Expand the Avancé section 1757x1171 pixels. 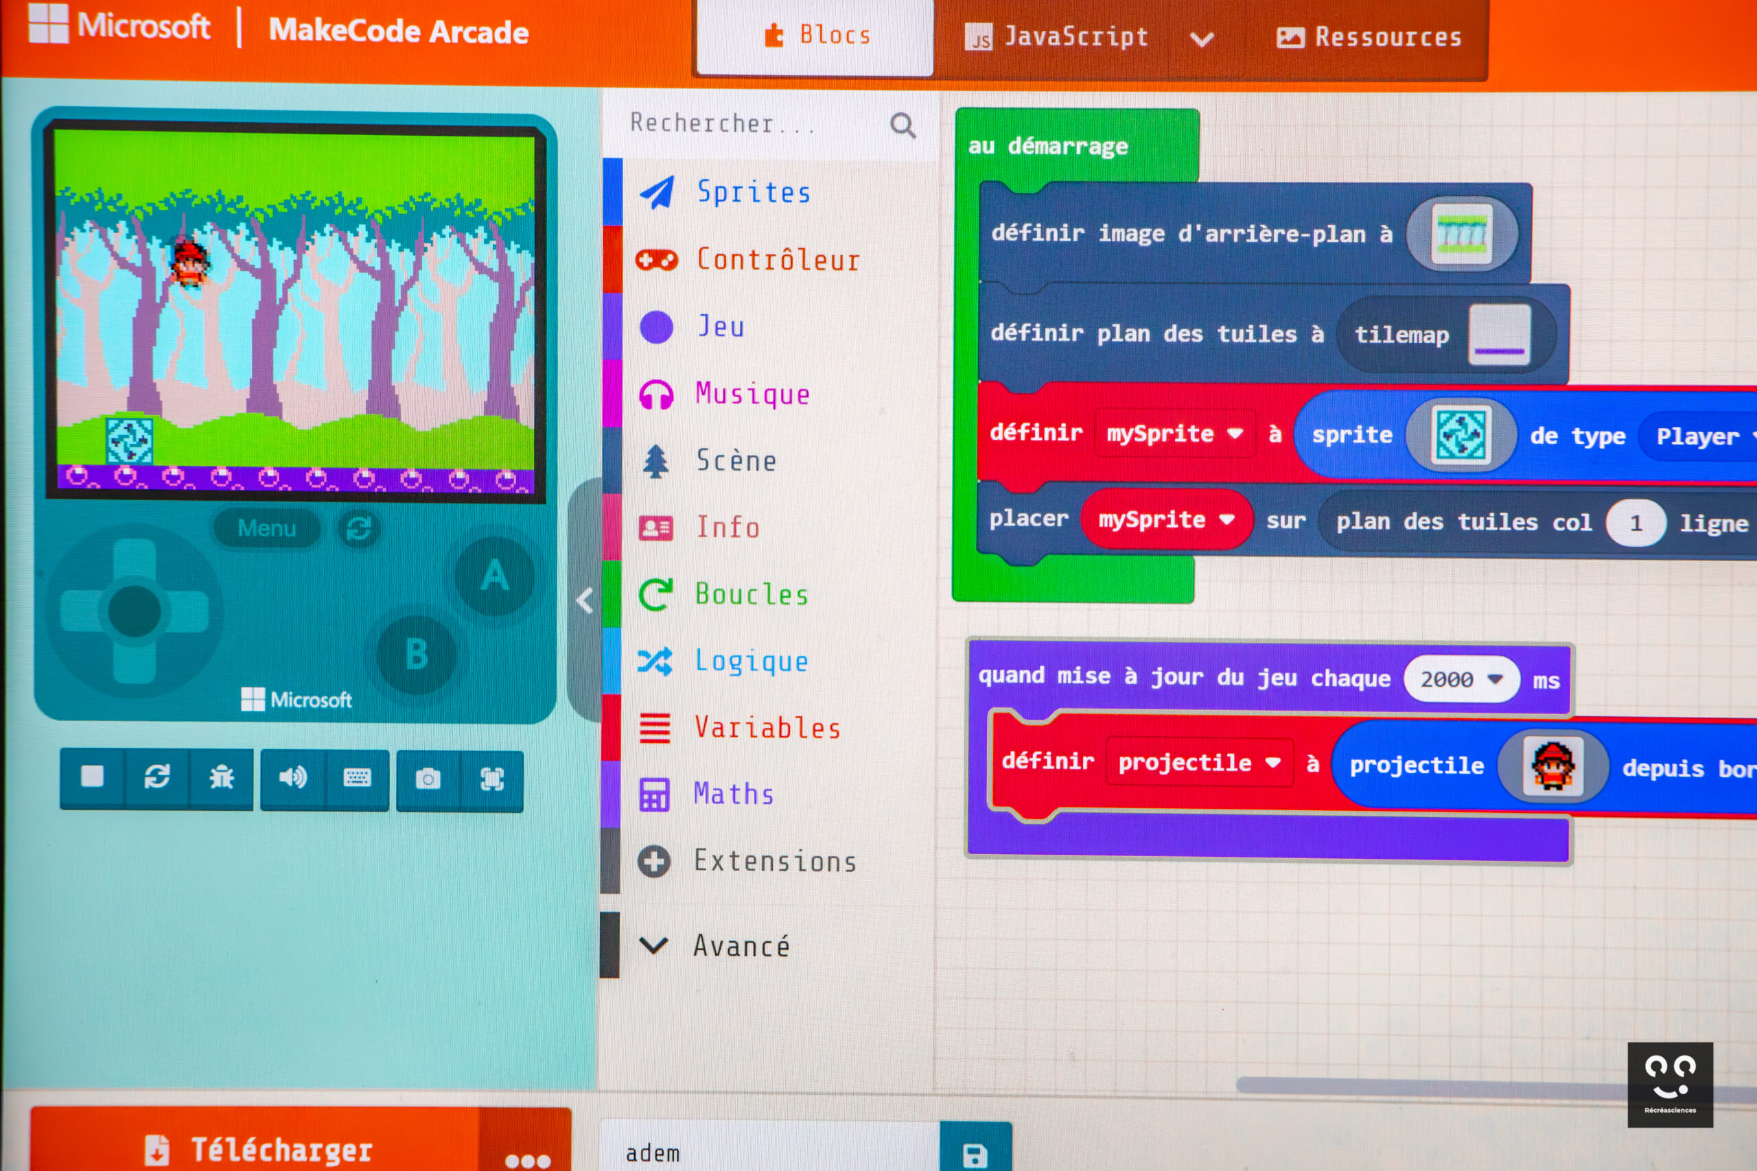pos(768,945)
